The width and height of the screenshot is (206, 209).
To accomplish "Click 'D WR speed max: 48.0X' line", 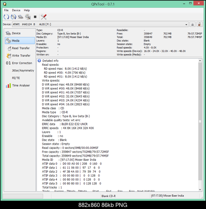I will coord(66,85).
